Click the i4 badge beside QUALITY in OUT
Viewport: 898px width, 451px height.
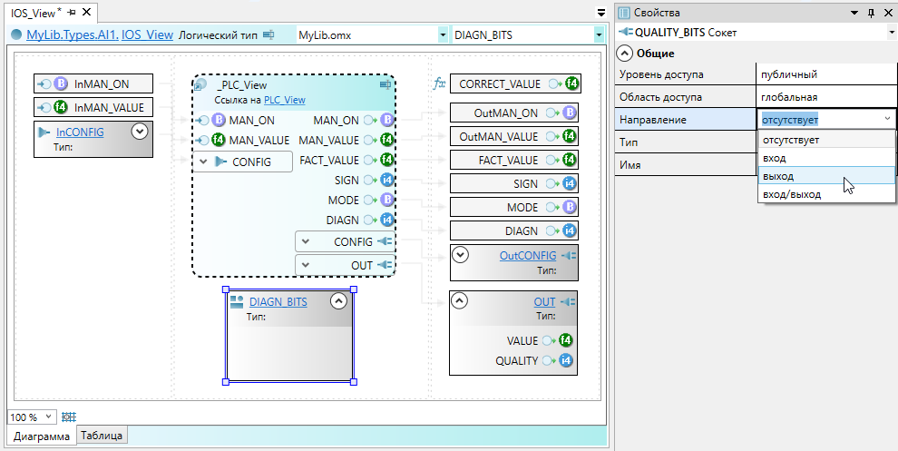click(x=568, y=361)
